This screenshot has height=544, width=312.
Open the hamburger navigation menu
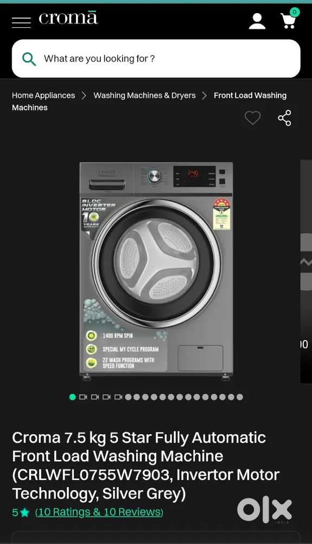point(21,22)
